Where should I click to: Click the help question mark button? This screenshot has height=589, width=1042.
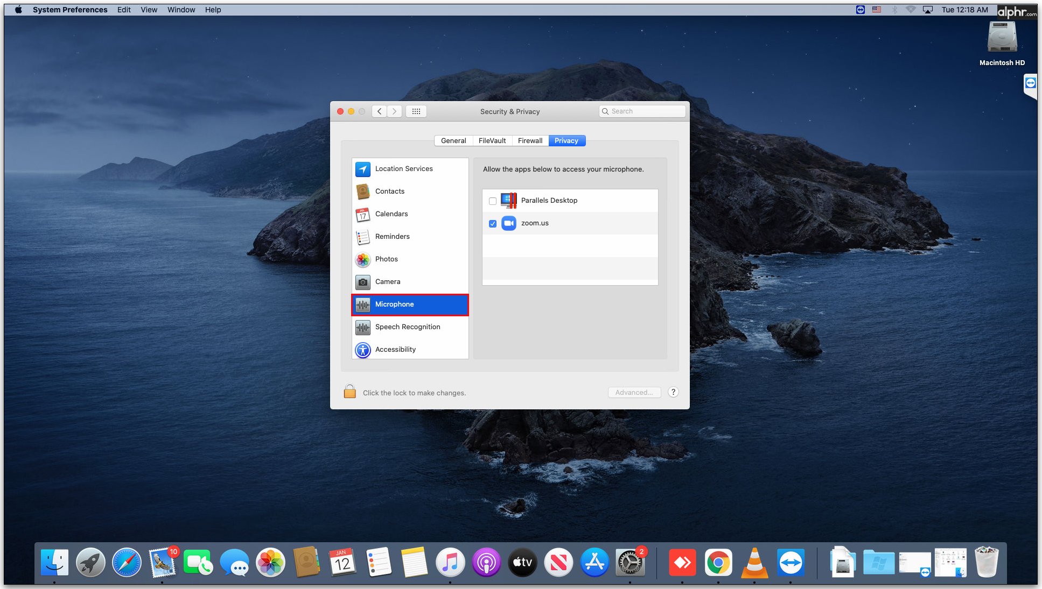point(673,392)
